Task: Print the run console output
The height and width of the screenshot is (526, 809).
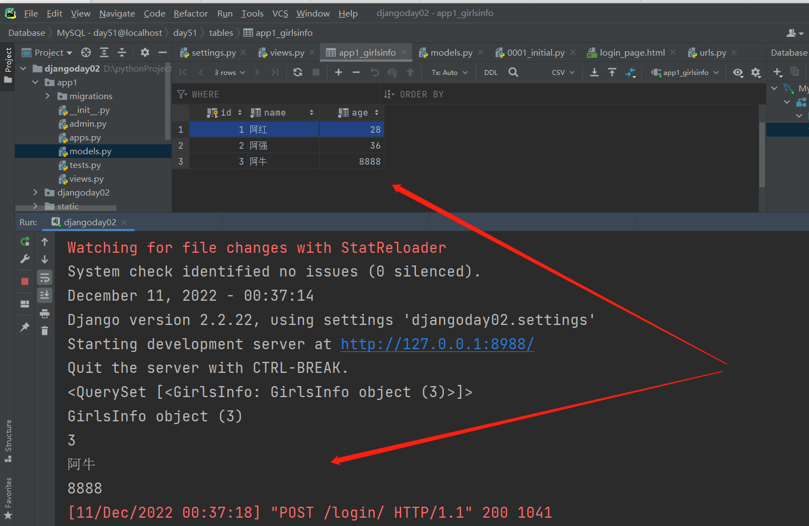Action: (x=45, y=313)
